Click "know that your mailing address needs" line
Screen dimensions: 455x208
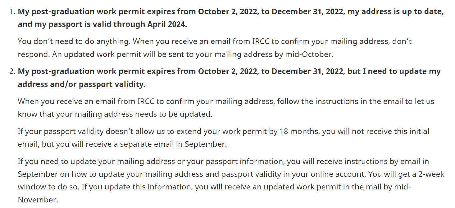pyautogui.click(x=115, y=114)
